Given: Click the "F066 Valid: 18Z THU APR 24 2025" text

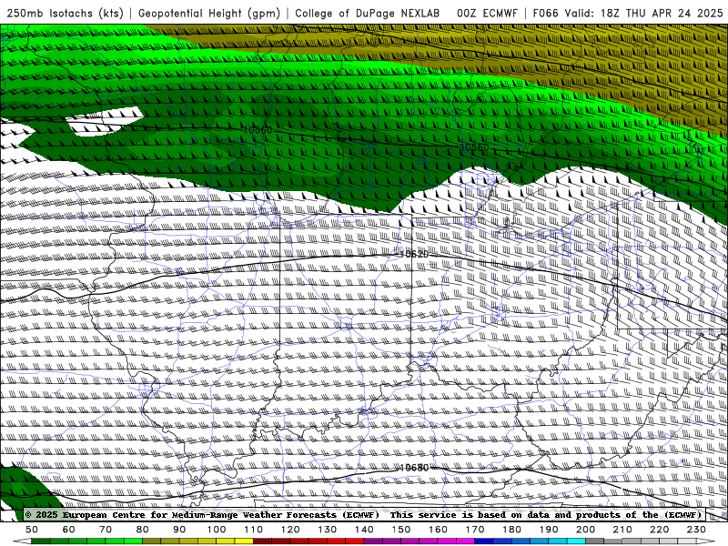Looking at the screenshot, I should (x=628, y=13).
